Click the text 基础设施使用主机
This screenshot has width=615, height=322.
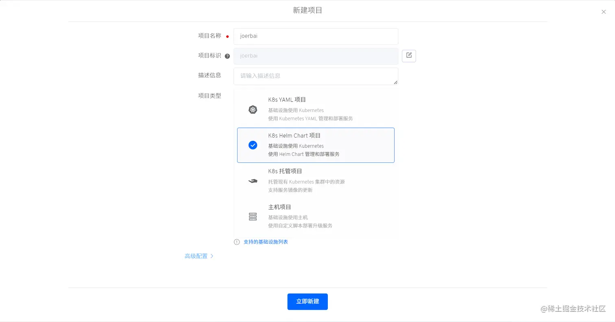[288, 218]
